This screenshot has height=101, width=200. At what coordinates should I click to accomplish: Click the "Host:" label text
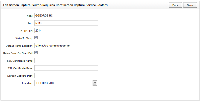pos(30,16)
